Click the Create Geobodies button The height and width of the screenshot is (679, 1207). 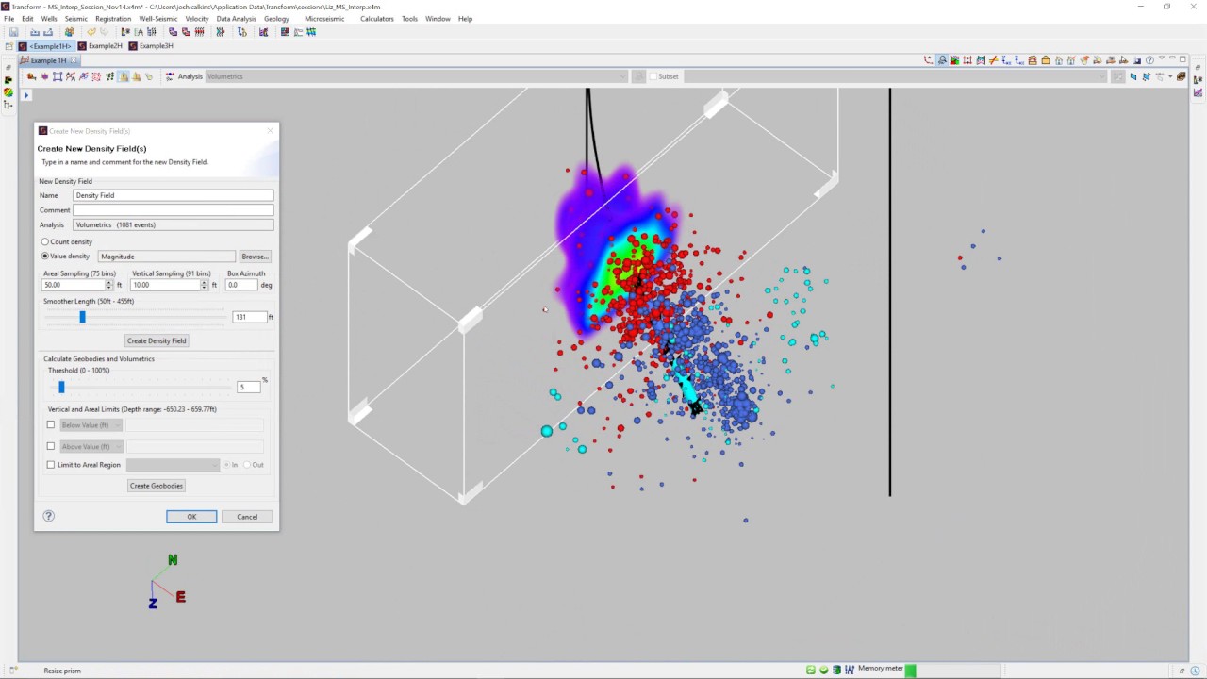(x=157, y=486)
